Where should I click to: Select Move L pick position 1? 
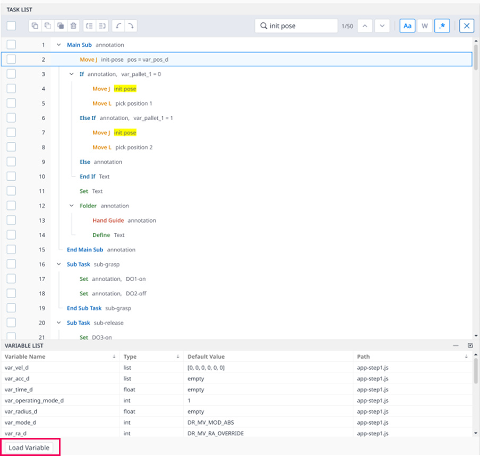(237, 103)
